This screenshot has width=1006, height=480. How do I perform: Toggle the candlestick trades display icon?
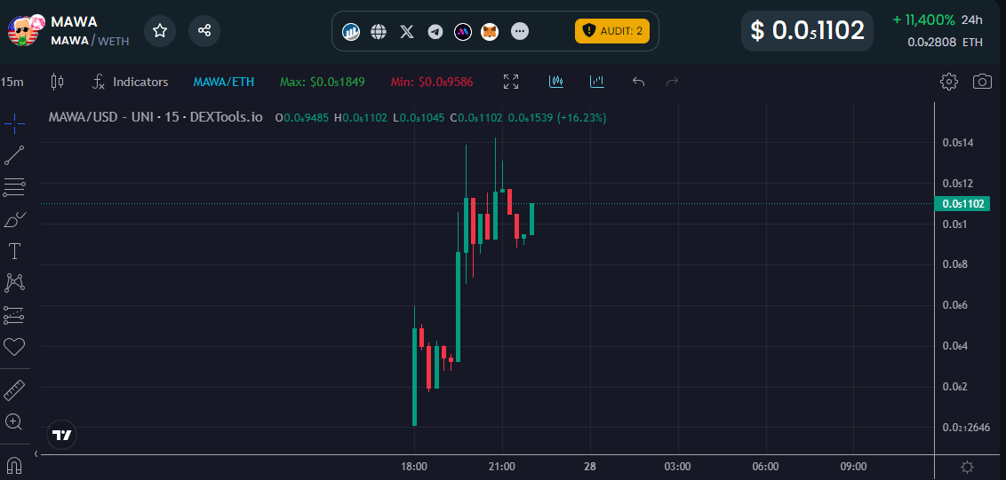(556, 82)
